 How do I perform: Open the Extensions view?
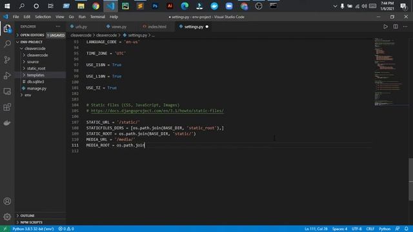click(x=7, y=107)
